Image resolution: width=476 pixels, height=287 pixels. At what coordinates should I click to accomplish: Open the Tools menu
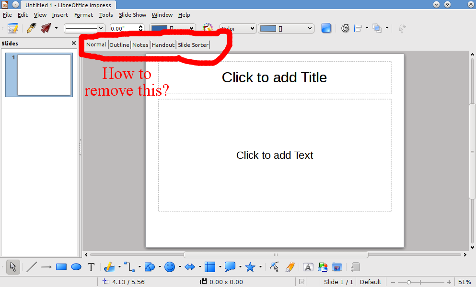106,15
